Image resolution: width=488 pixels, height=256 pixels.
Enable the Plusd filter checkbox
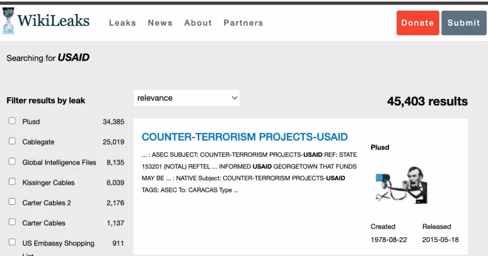tap(12, 121)
